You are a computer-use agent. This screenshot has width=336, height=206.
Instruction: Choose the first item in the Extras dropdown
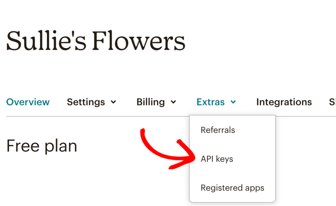(x=218, y=130)
